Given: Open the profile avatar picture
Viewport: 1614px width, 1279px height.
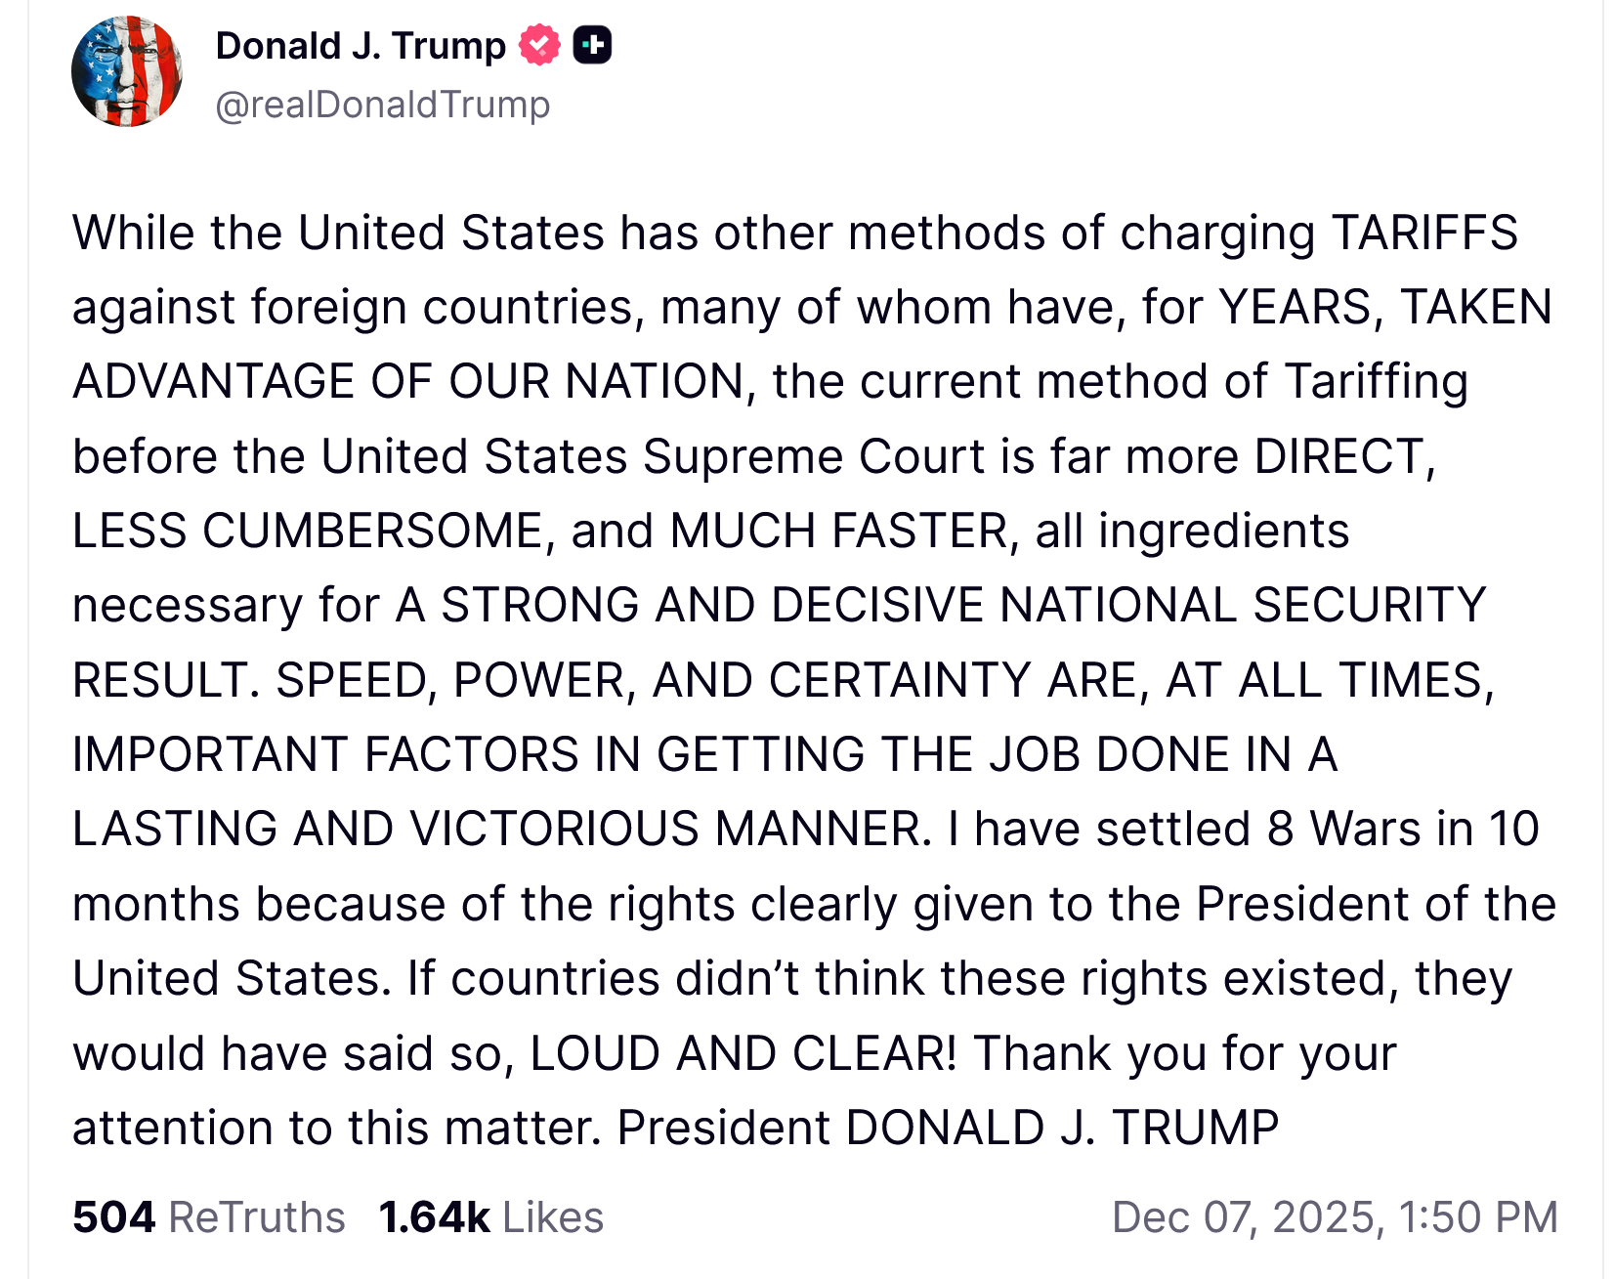Looking at the screenshot, I should coord(127,71).
